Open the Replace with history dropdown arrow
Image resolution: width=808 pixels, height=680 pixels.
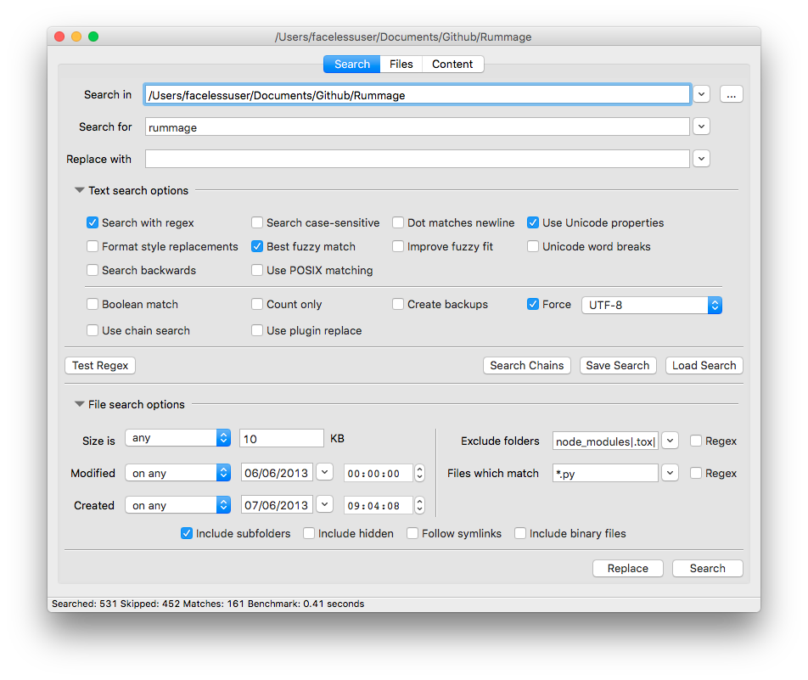tap(701, 159)
